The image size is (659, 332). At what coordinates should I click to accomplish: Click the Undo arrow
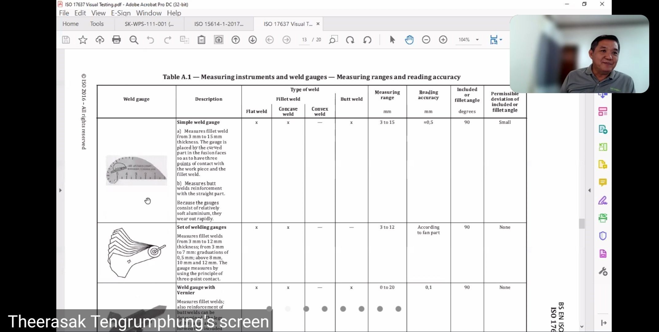coord(150,40)
